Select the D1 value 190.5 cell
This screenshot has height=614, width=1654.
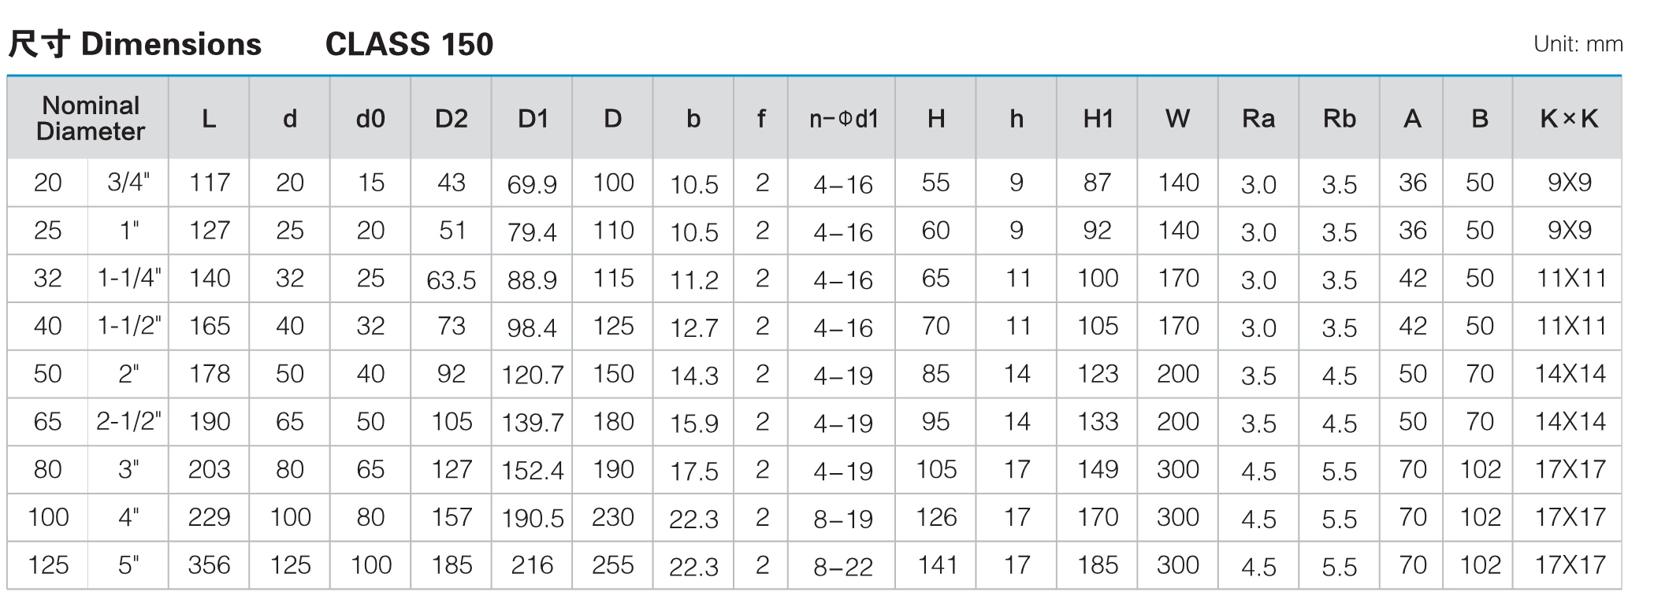(533, 517)
